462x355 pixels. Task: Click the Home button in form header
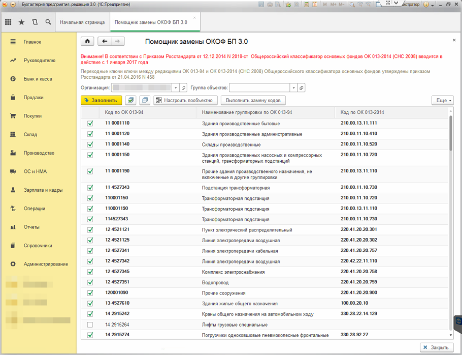(x=88, y=42)
